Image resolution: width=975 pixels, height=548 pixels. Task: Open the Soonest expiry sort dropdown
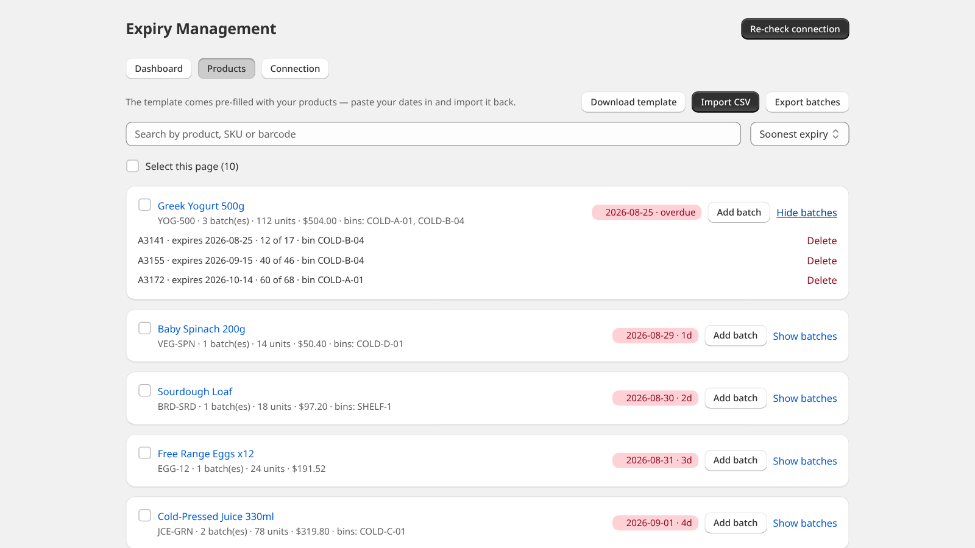[x=799, y=134]
